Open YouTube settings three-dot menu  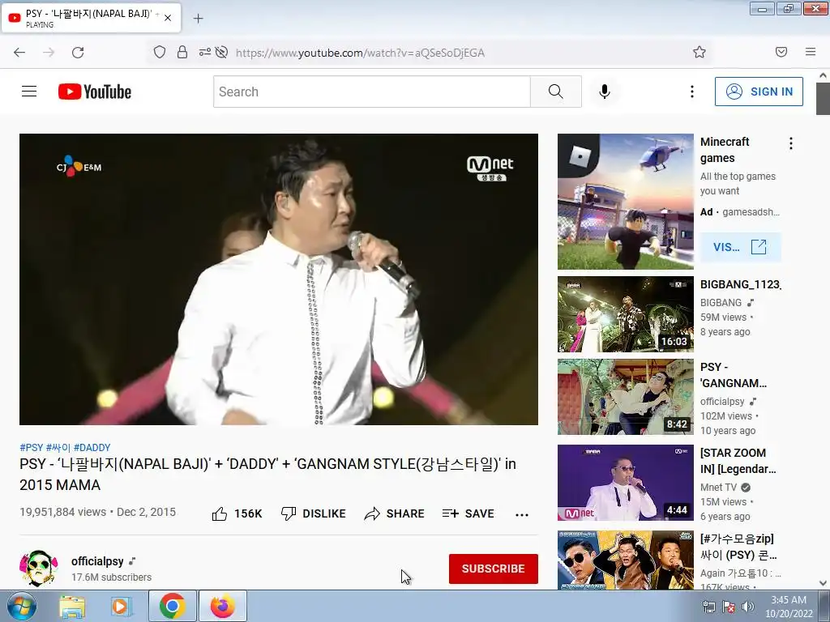coord(692,92)
